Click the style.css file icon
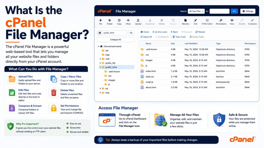This screenshot has width=264, height=148. pos(142,77)
